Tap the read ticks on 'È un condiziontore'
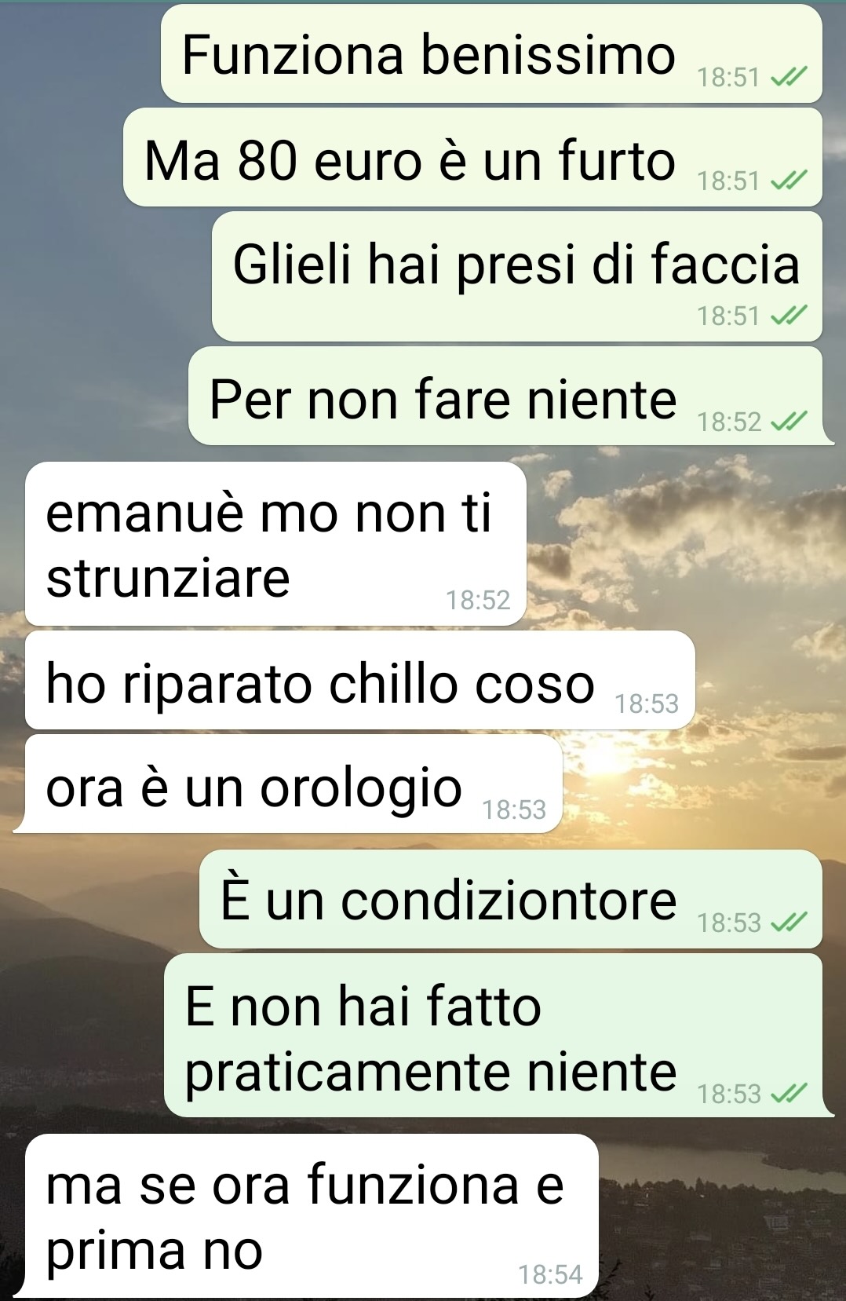The image size is (846, 1301). [788, 923]
